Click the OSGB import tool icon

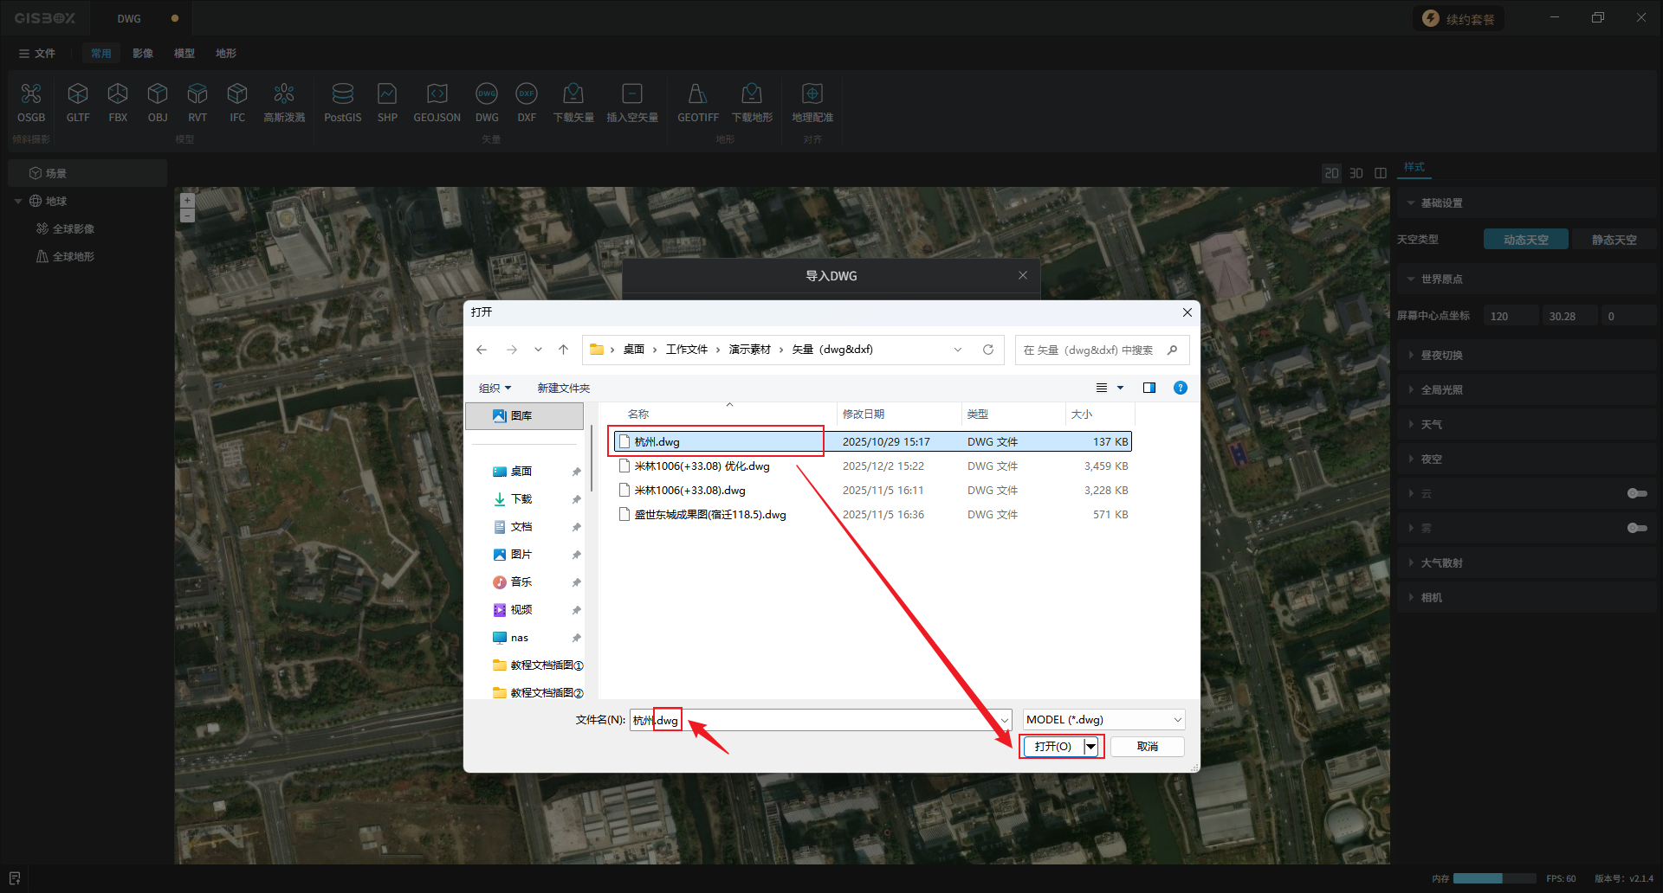pyautogui.click(x=31, y=94)
